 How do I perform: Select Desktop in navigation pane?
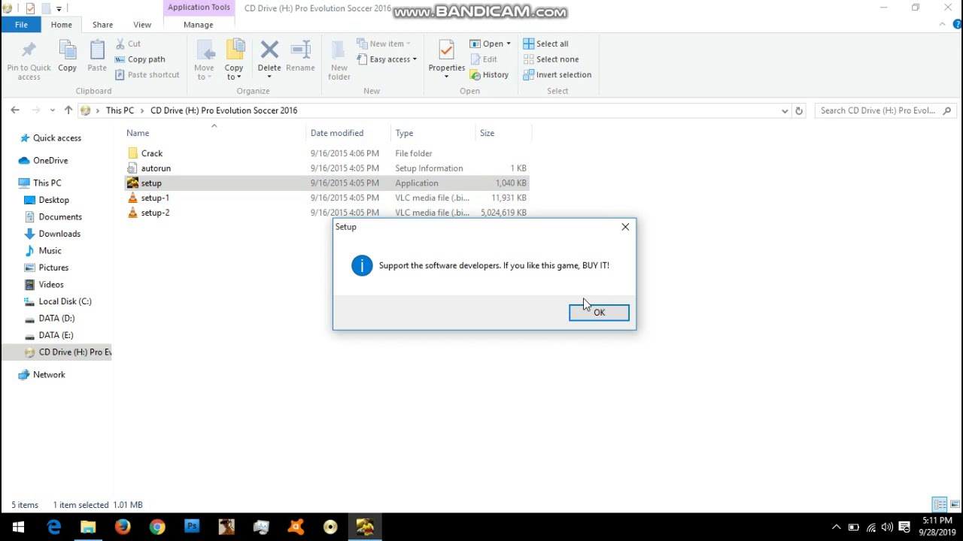click(53, 200)
